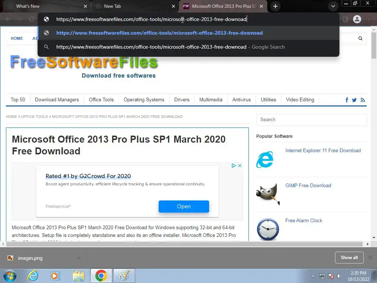Open the images.png download item
The width and height of the screenshot is (377, 283).
point(30,258)
